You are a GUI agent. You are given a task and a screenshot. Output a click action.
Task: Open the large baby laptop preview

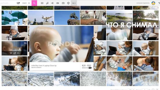click(61, 44)
